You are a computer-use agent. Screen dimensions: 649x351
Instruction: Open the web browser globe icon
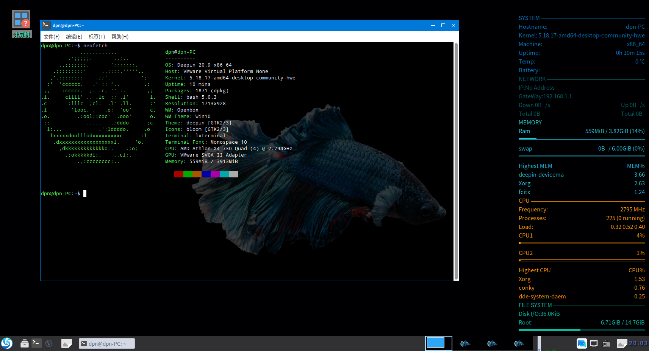49,343
